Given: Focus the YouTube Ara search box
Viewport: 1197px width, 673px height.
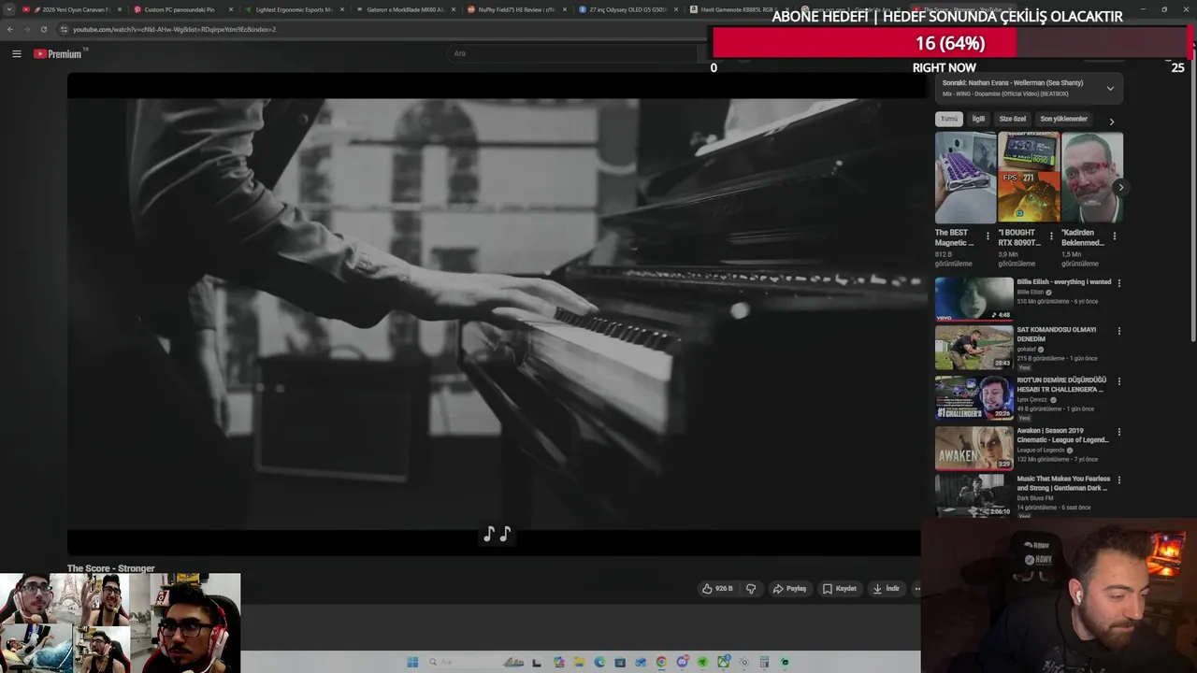Looking at the screenshot, I should 570,53.
